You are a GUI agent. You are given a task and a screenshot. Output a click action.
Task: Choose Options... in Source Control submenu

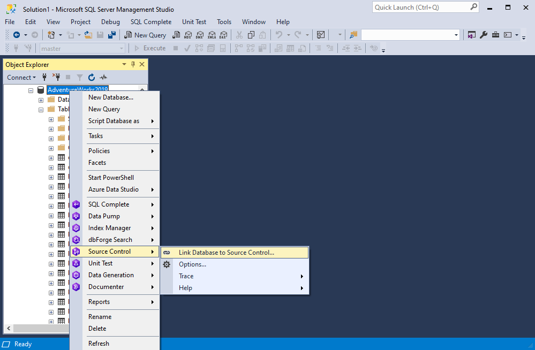[235, 264]
